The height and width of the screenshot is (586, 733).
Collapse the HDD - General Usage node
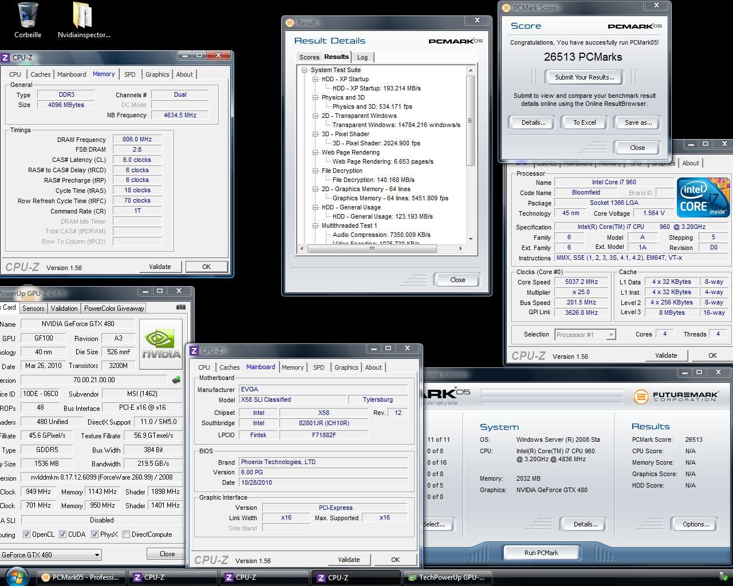click(316, 207)
